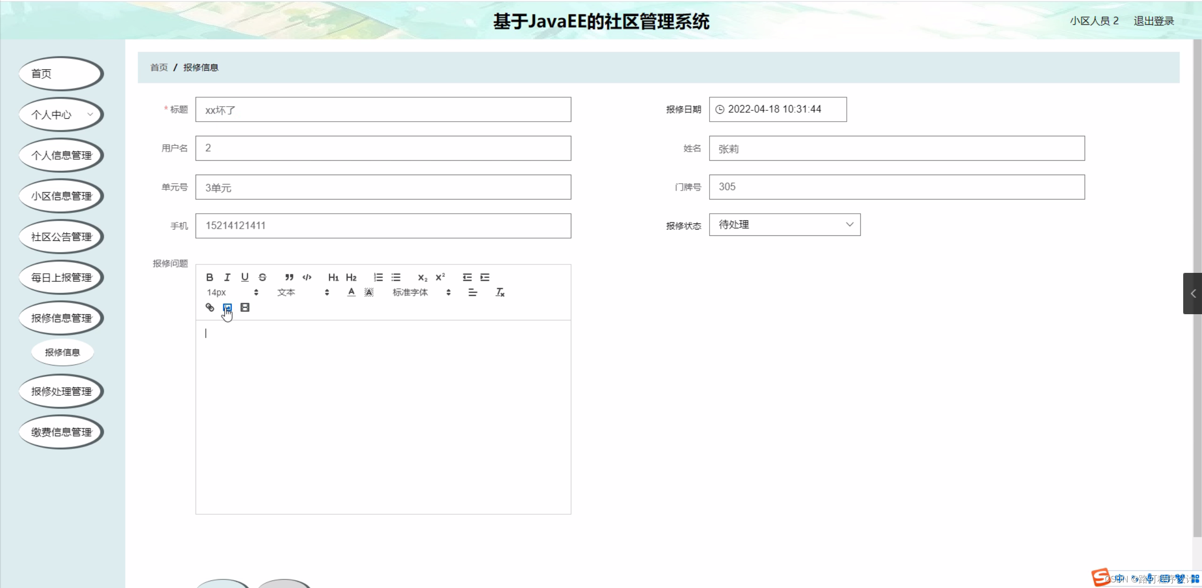Open 缴费信息管理 in the sidebar
The image size is (1202, 588).
click(61, 432)
